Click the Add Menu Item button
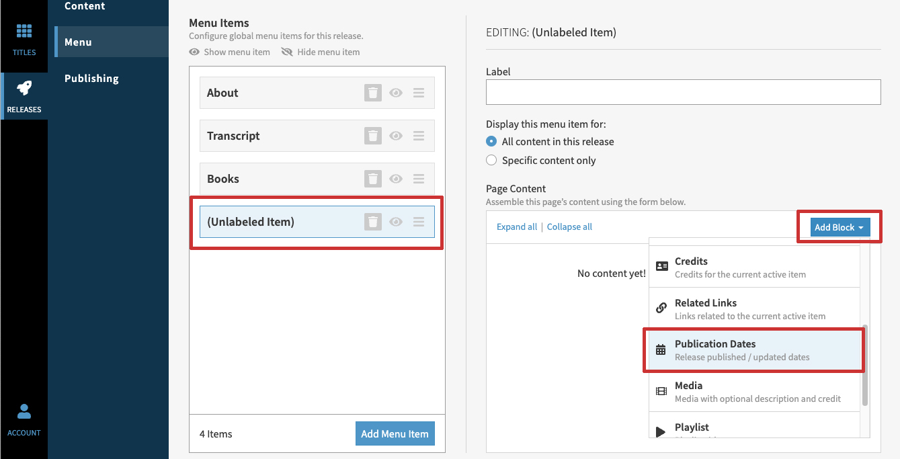The height and width of the screenshot is (459, 900). 395,434
